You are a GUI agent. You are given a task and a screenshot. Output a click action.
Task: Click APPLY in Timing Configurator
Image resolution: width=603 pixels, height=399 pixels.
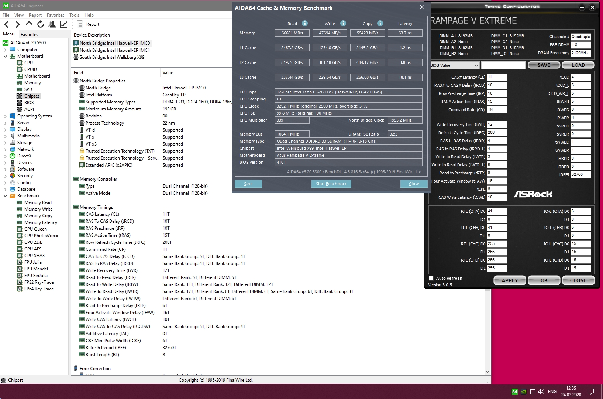coord(510,280)
